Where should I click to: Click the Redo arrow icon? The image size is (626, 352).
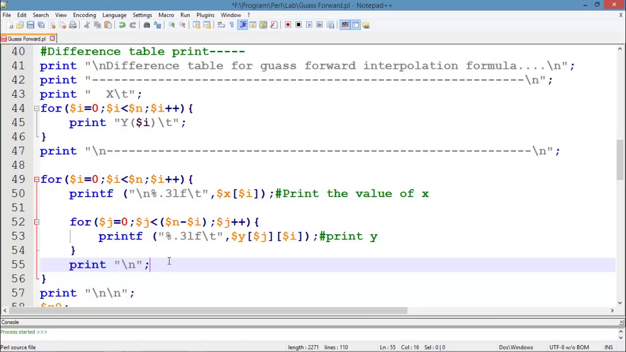(x=133, y=25)
